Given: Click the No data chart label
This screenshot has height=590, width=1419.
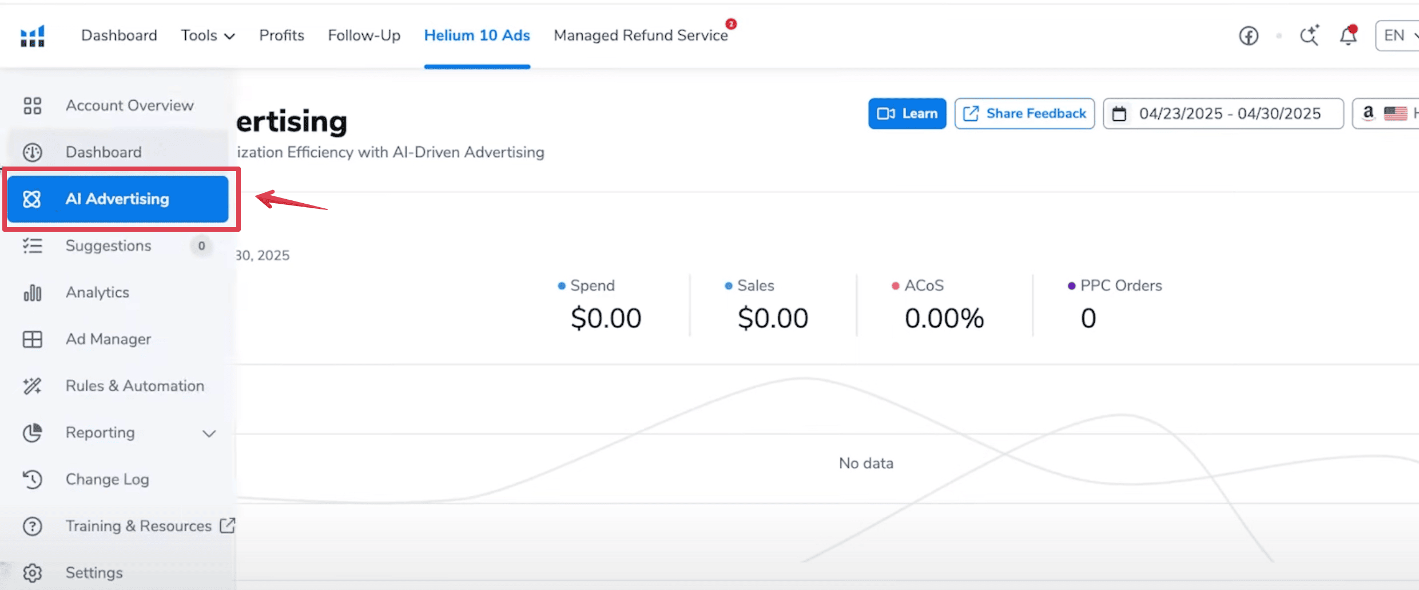Looking at the screenshot, I should tap(866, 463).
